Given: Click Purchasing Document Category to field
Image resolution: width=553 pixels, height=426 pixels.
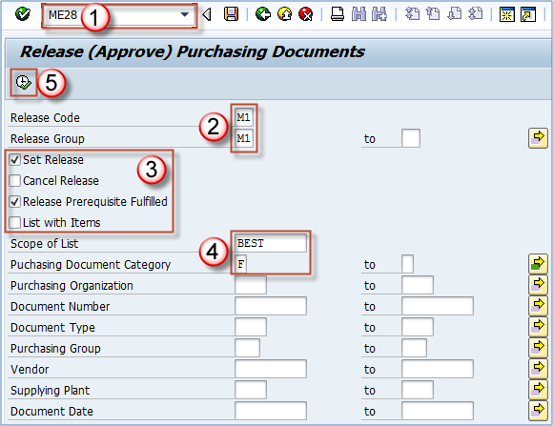Looking at the screenshot, I should [407, 264].
